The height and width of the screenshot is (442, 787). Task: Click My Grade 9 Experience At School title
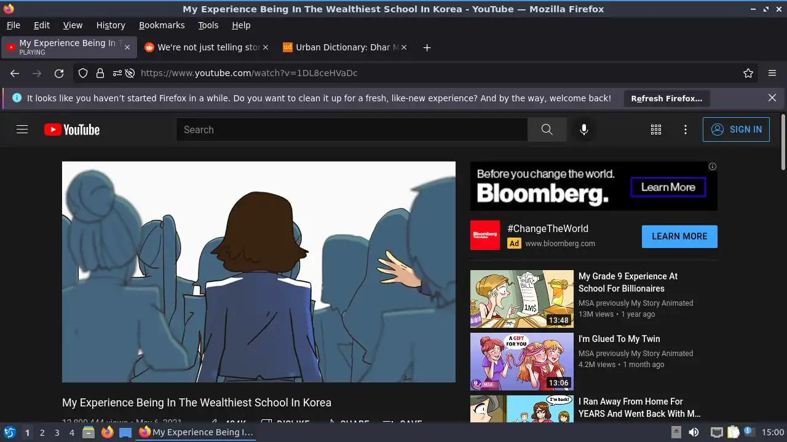[x=628, y=282]
